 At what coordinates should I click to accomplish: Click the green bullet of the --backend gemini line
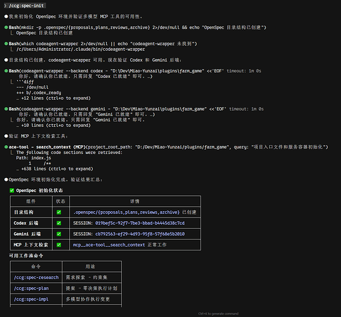pyautogui.click(x=6, y=109)
